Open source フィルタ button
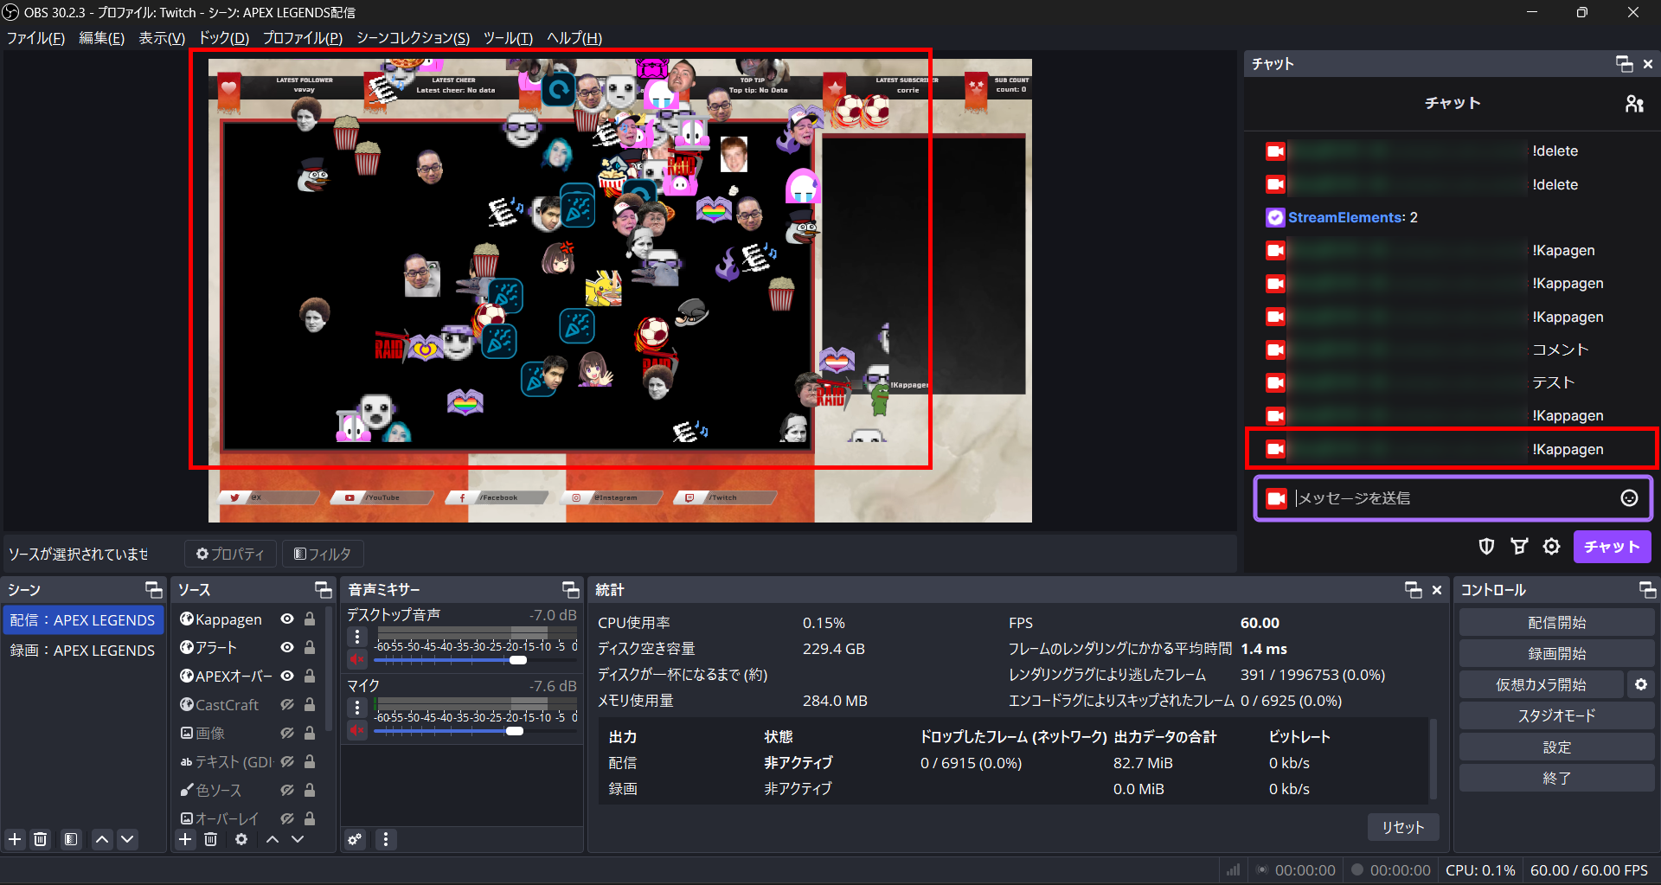Screen dimensions: 1661x885 pos(323,554)
